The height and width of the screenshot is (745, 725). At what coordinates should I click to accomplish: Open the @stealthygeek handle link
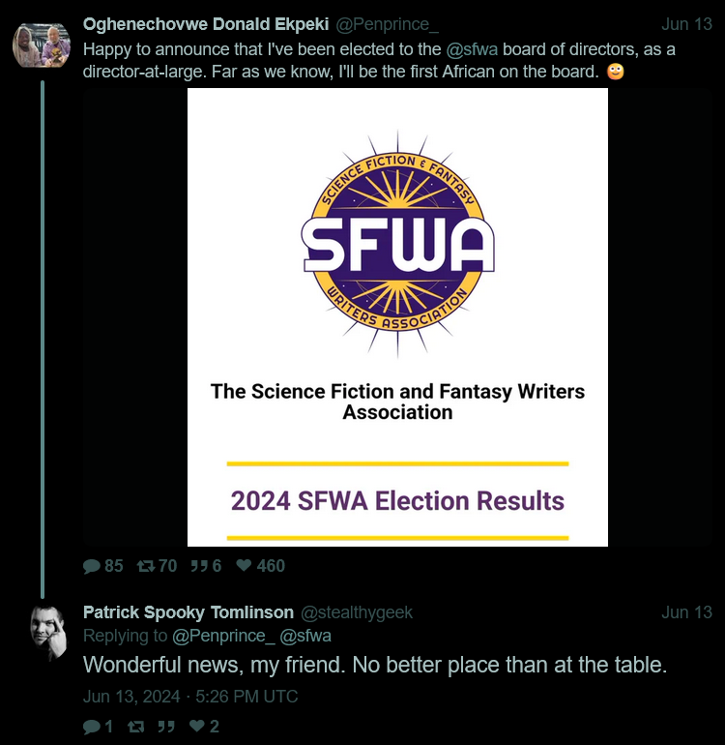[357, 612]
